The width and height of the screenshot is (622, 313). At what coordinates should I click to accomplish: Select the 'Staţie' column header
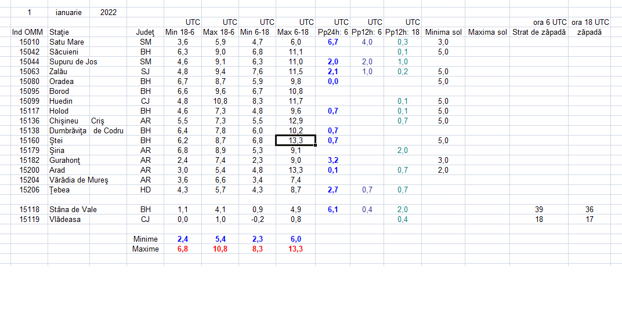point(68,32)
